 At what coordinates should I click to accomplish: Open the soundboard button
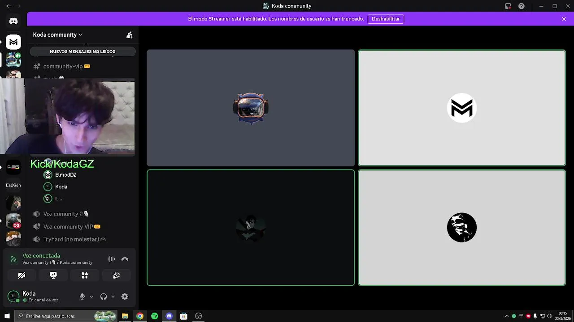pyautogui.click(x=117, y=275)
